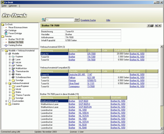Sort OEM table by Hersteller header

pyautogui.click(x=78, y=50)
